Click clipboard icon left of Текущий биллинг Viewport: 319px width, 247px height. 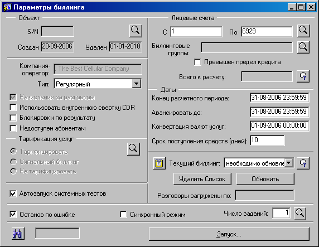[159, 163]
